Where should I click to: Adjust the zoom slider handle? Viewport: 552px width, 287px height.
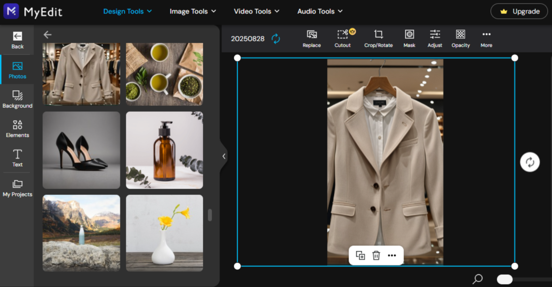[504, 279]
